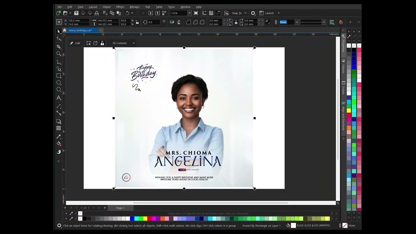Select the Parallel Dimension tool
This screenshot has width=416, height=234.
coord(58,106)
